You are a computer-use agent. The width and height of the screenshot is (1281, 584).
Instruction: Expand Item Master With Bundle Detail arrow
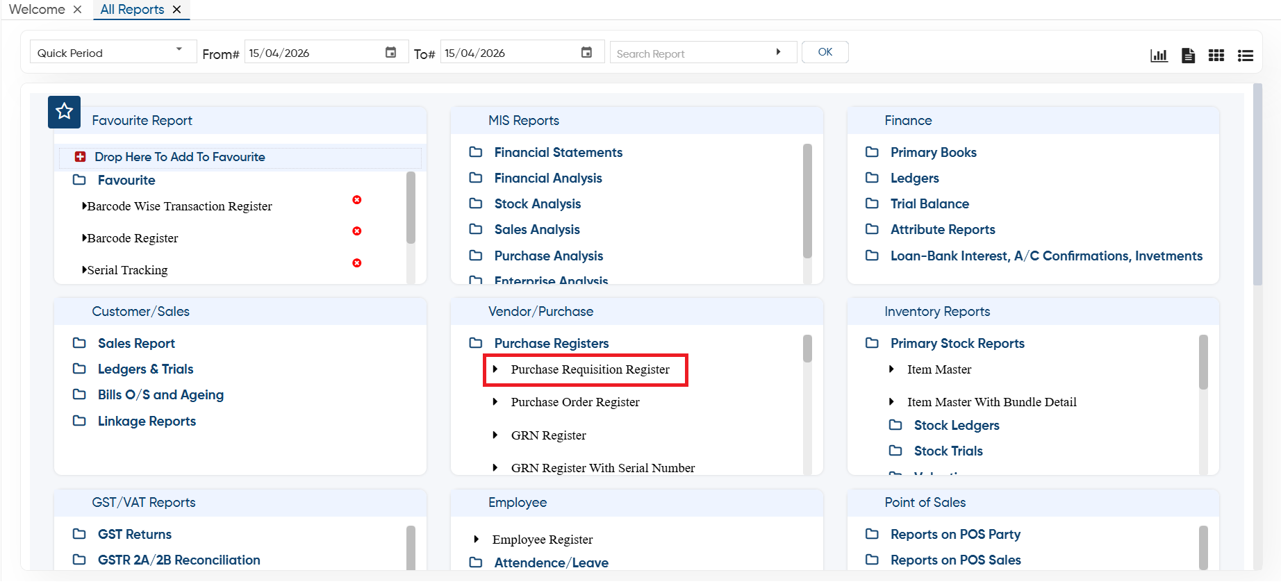[x=891, y=401]
